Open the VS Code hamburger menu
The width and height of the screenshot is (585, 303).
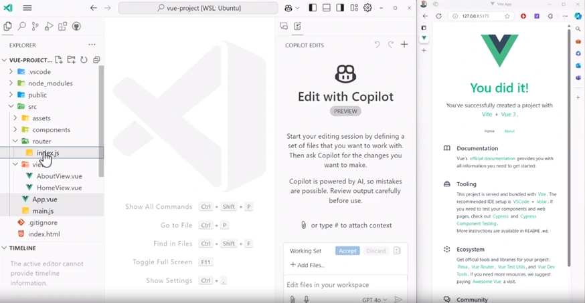click(27, 8)
